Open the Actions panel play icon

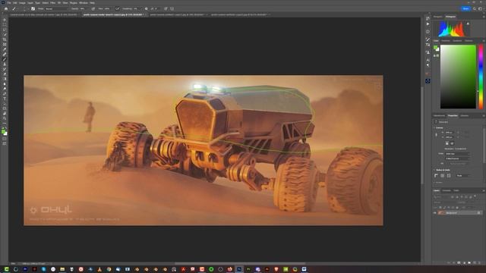[428, 24]
